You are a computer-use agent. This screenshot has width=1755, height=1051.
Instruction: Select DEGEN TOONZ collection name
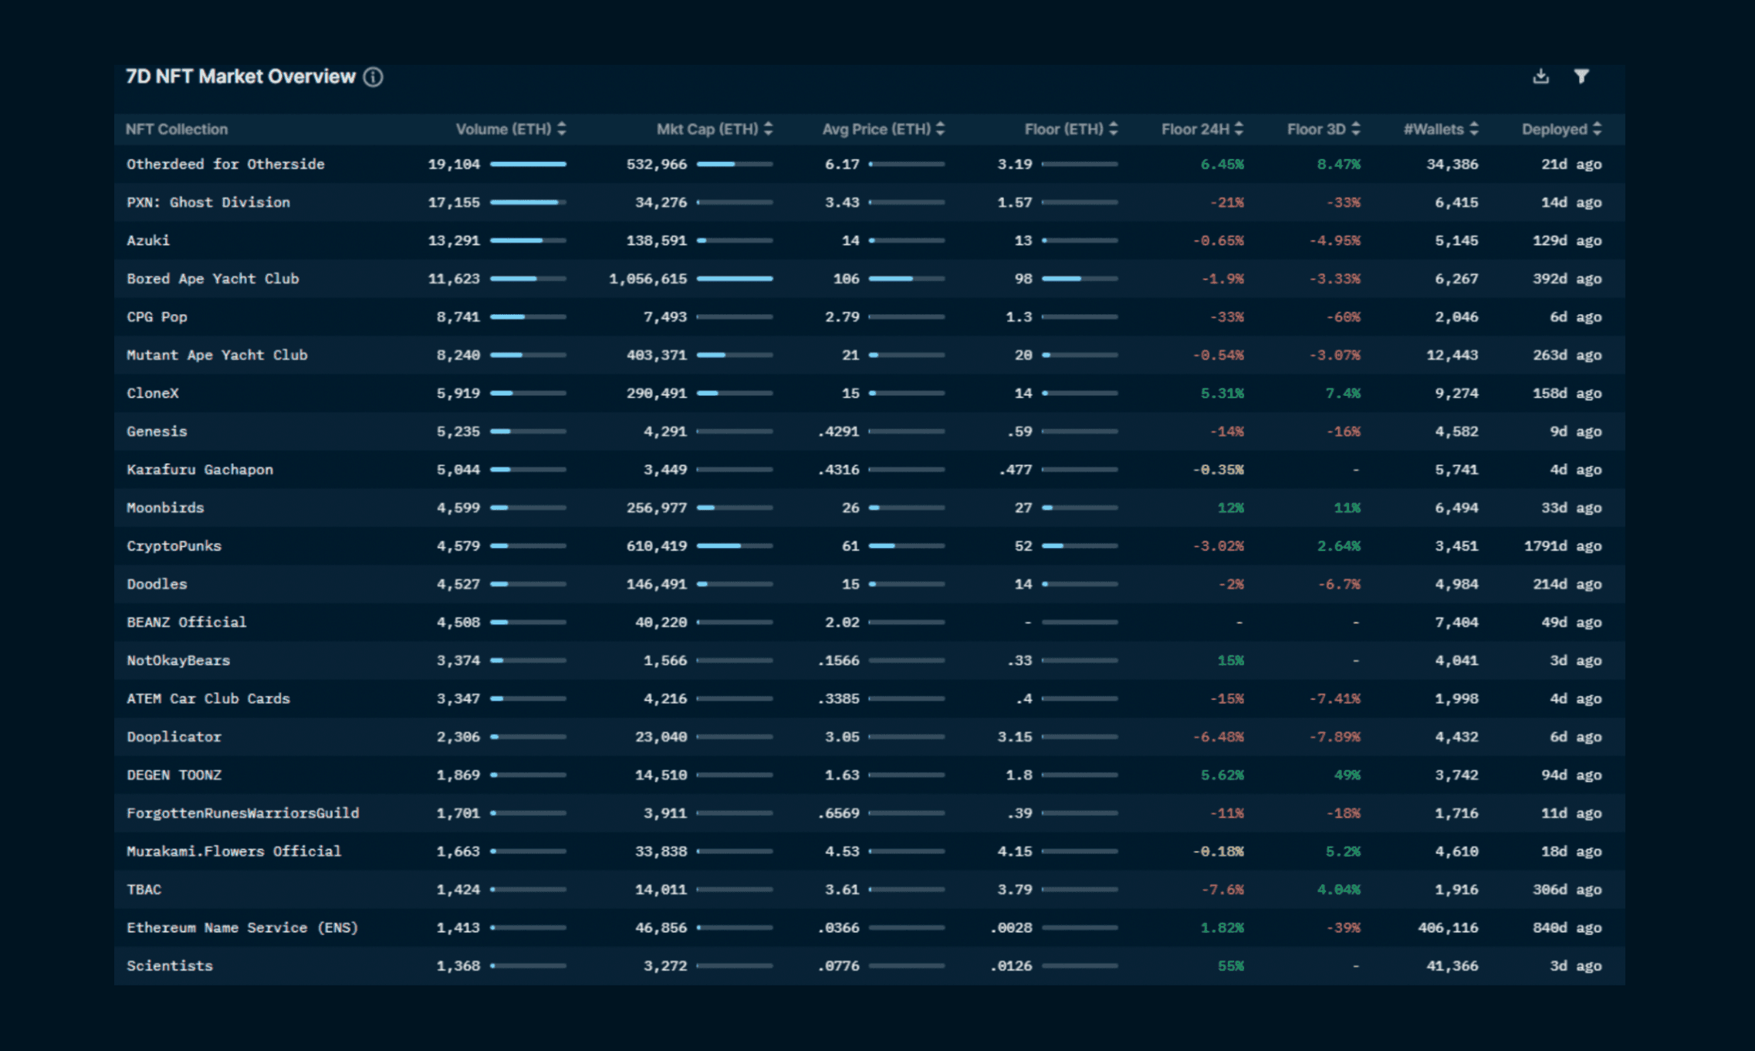pos(174,776)
